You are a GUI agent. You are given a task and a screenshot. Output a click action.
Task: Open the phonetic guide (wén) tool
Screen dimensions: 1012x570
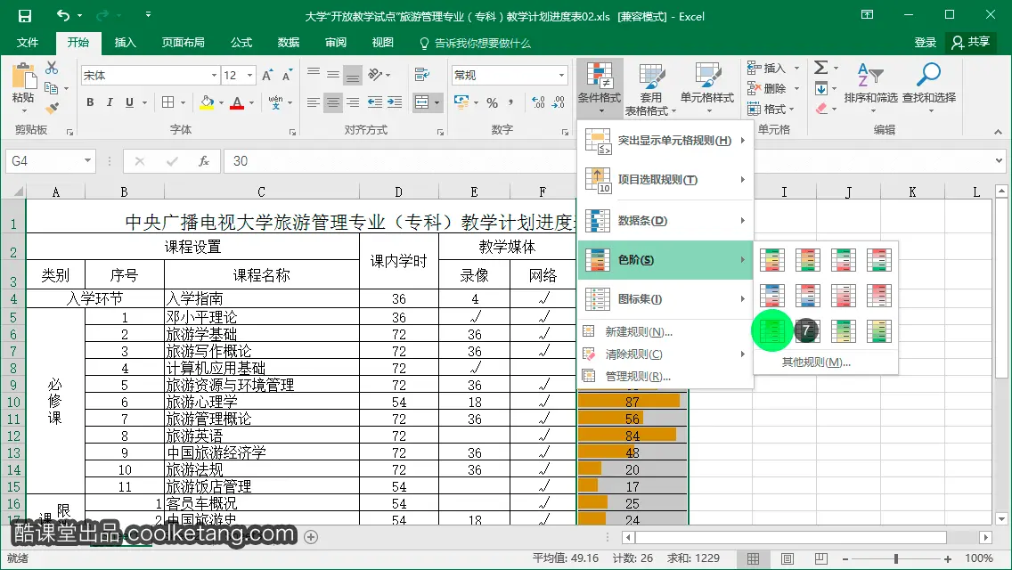275,102
